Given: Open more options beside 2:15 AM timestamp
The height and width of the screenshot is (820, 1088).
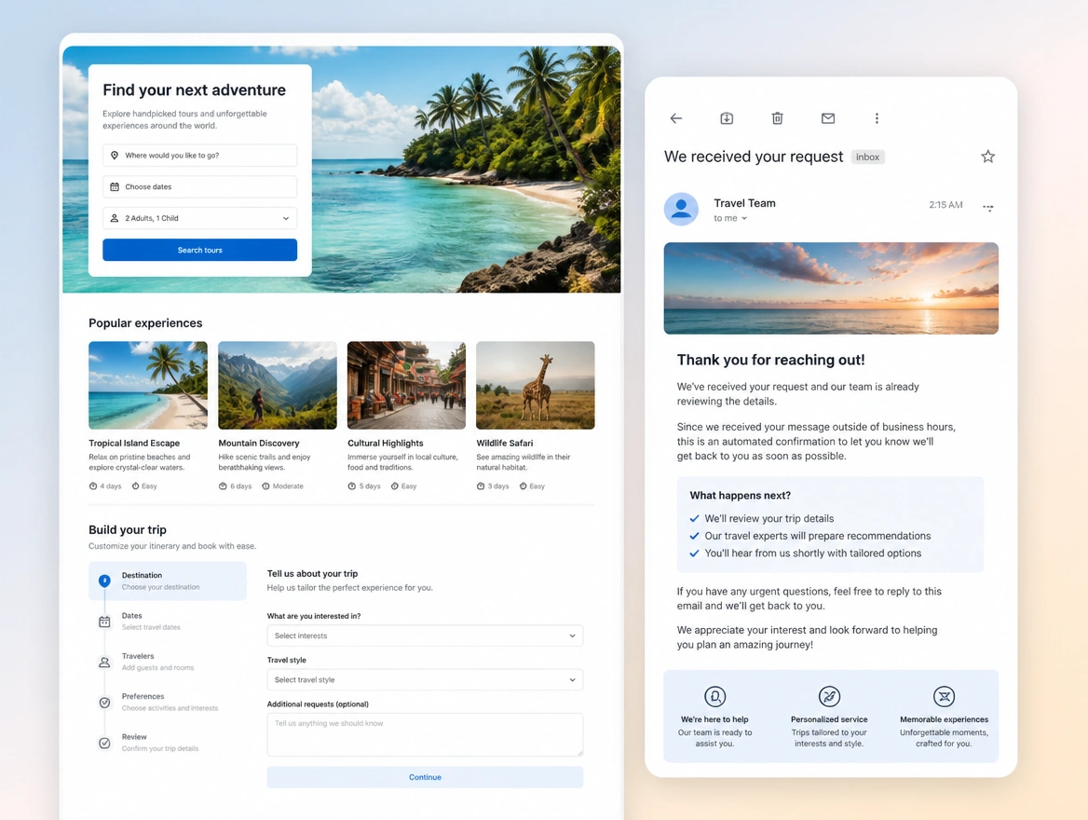Looking at the screenshot, I should pyautogui.click(x=988, y=207).
